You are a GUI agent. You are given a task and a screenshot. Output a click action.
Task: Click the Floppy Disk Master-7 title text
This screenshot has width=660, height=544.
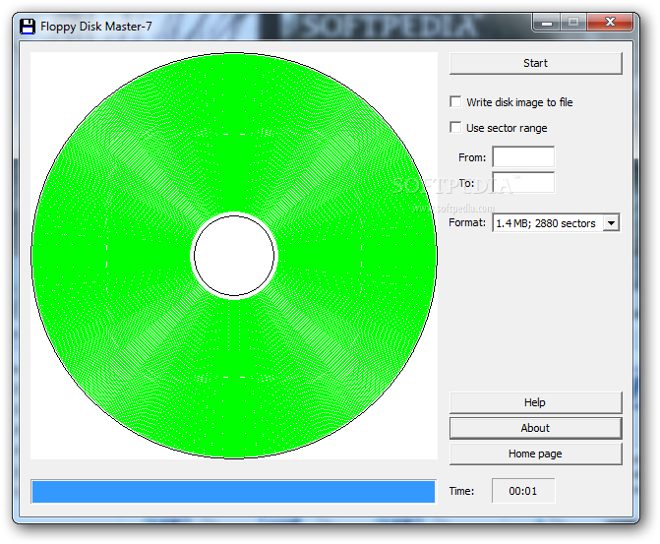tap(96, 27)
